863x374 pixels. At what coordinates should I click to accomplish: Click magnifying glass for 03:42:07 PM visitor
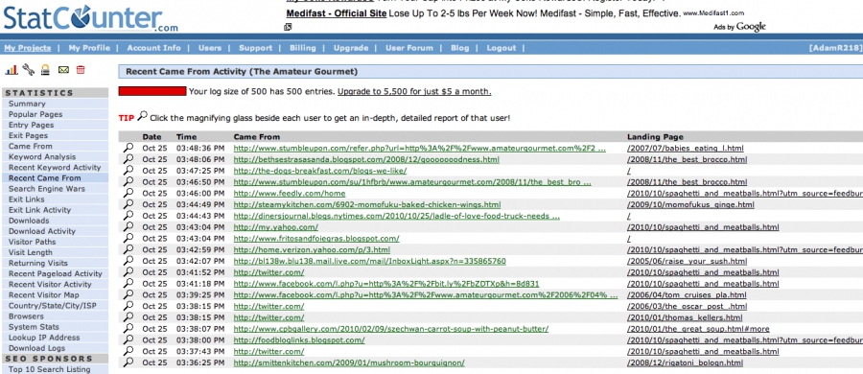tap(128, 261)
